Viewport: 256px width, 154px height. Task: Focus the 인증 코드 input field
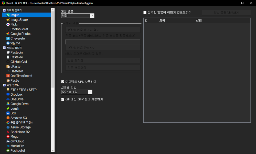pos(103,42)
